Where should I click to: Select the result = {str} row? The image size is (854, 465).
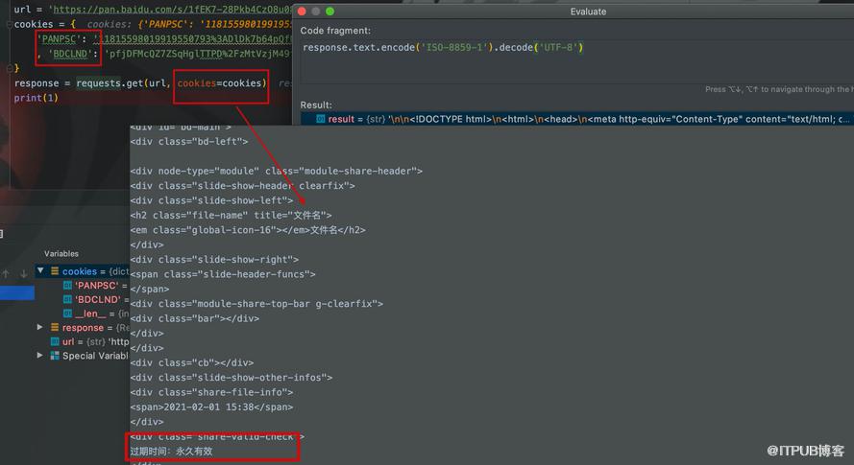pos(577,119)
